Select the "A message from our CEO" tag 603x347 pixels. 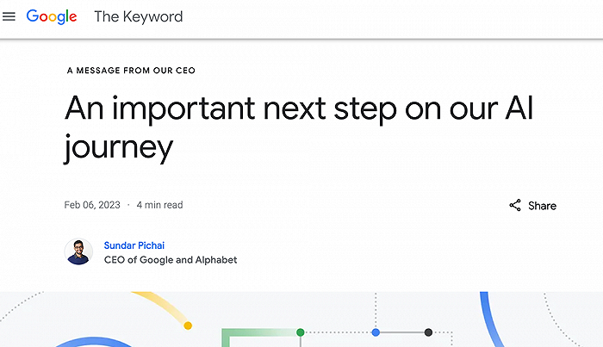pyautogui.click(x=136, y=71)
